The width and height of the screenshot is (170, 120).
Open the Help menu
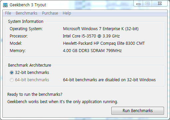[67, 13]
